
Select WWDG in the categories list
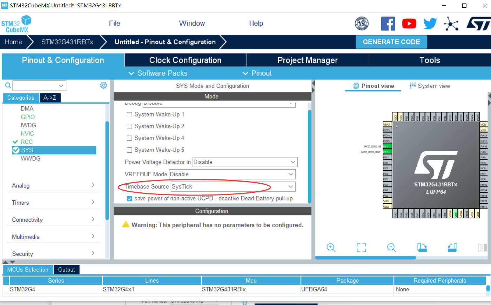pyautogui.click(x=31, y=158)
